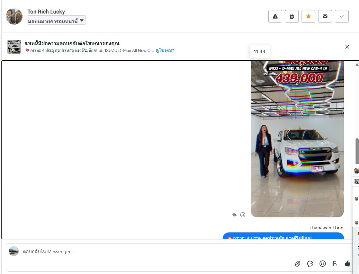
Task: Open the baht payment request icon
Action: pyautogui.click(x=335, y=264)
